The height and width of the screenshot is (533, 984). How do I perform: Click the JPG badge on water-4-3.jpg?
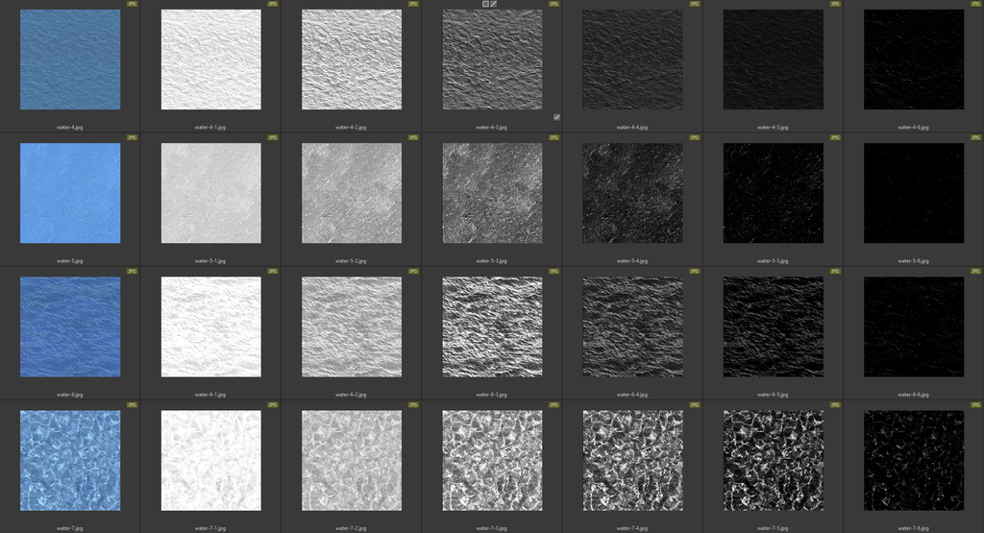coord(553,4)
